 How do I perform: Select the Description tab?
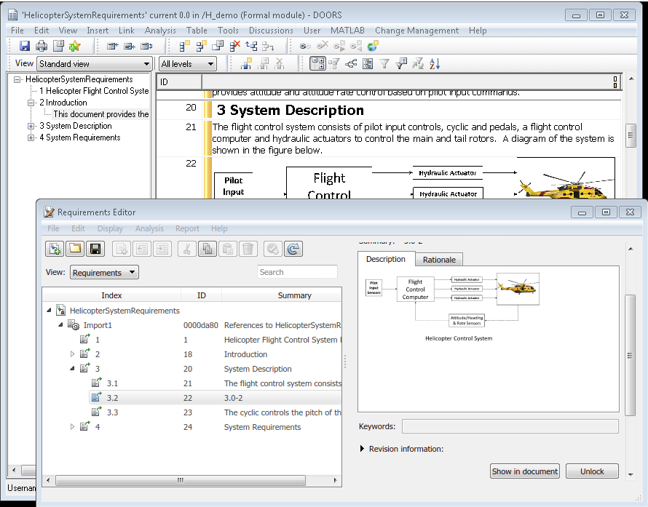point(386,259)
